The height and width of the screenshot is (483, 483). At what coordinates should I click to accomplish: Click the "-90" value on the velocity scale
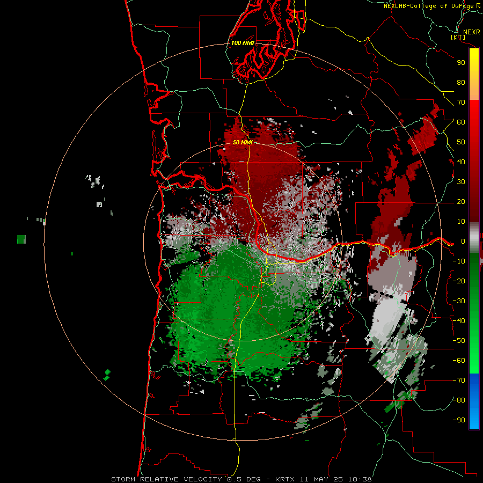459,420
